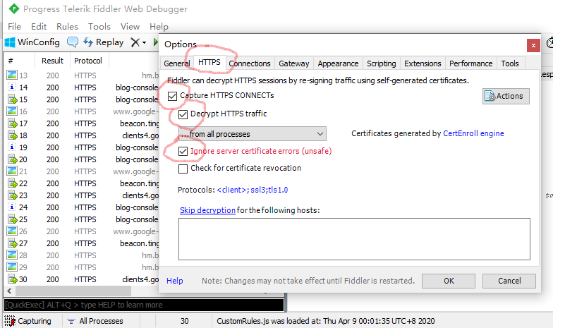
Task: Click the scroll left arrow in session list
Action: click(9, 291)
